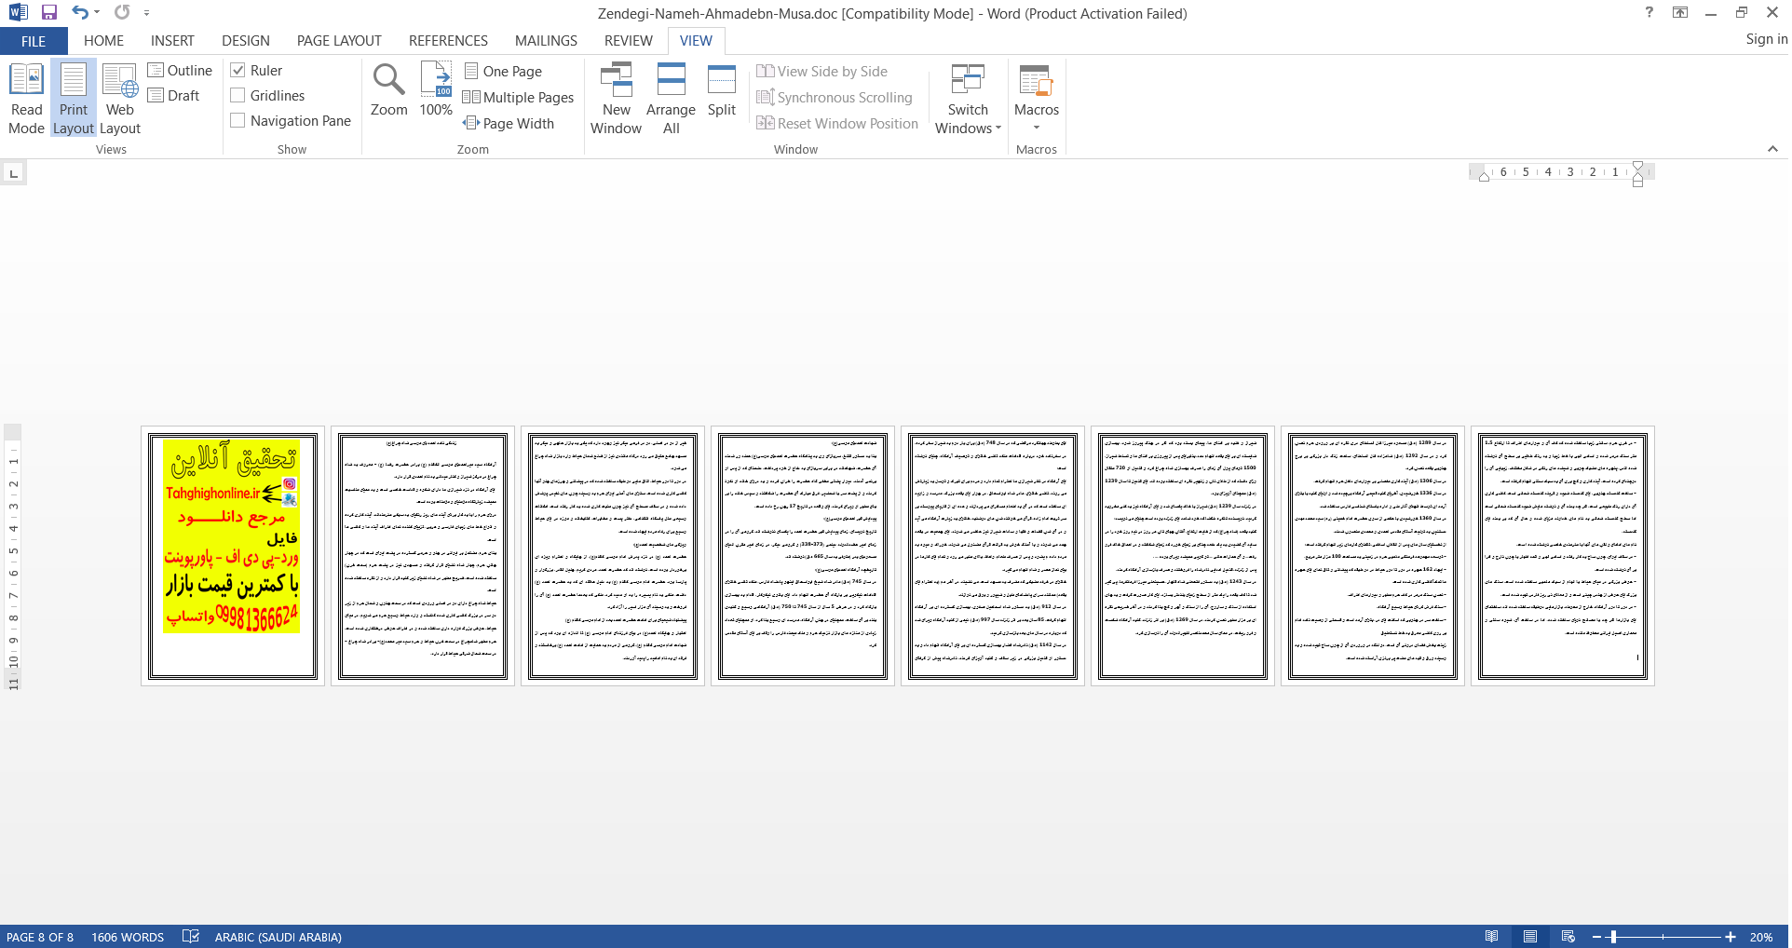
Task: Open the Zoom dialog magnifier
Action: pos(388,90)
